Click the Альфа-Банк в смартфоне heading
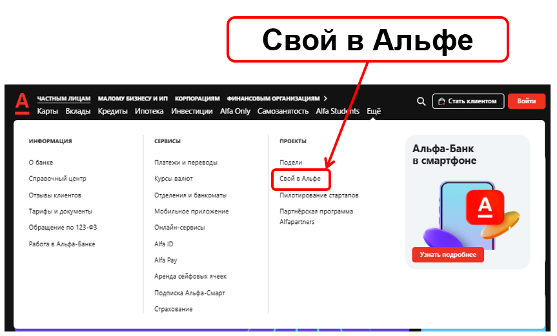Screen dimensions: 557x336 pyautogui.click(x=444, y=154)
